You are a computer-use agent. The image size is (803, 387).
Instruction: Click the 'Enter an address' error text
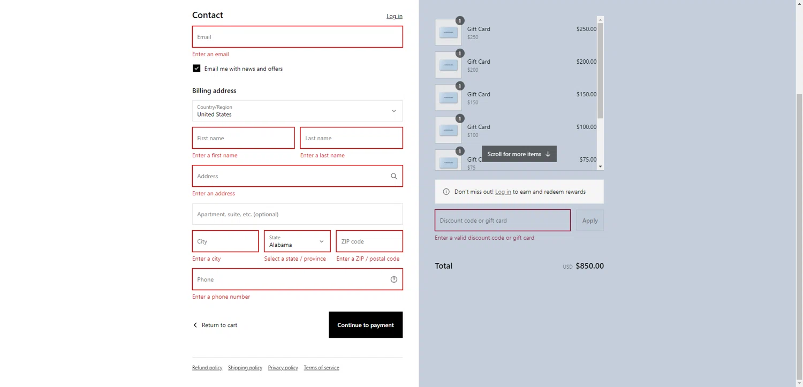[214, 193]
